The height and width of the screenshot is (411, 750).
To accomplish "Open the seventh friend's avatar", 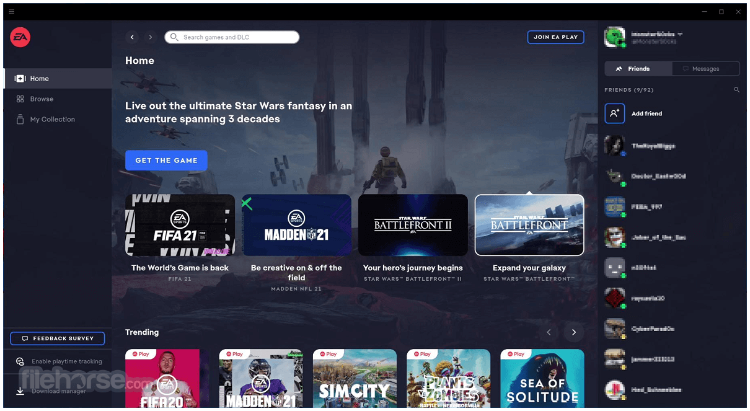I will (614, 329).
